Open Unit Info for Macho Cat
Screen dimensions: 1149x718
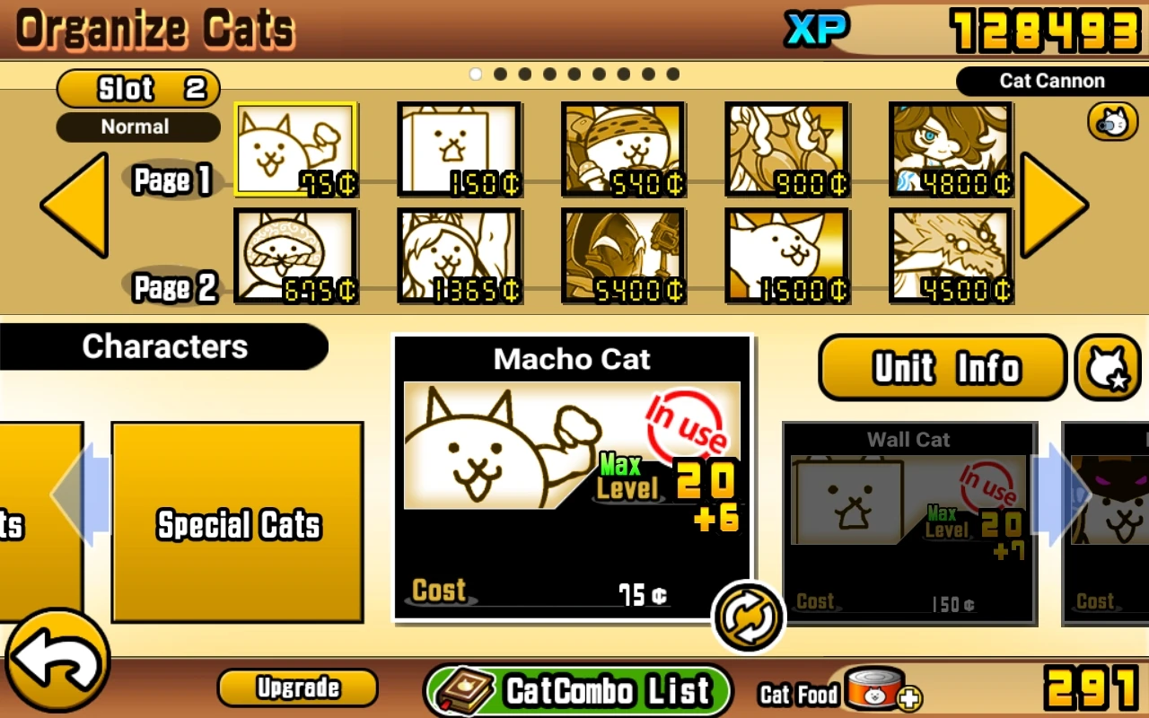coord(943,368)
